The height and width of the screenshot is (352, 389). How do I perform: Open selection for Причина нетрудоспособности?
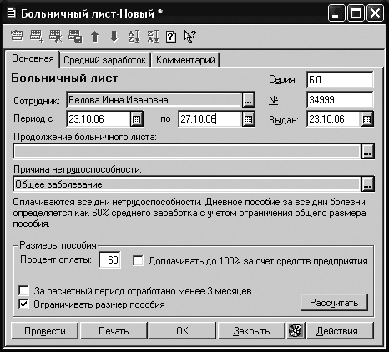pos(367,184)
